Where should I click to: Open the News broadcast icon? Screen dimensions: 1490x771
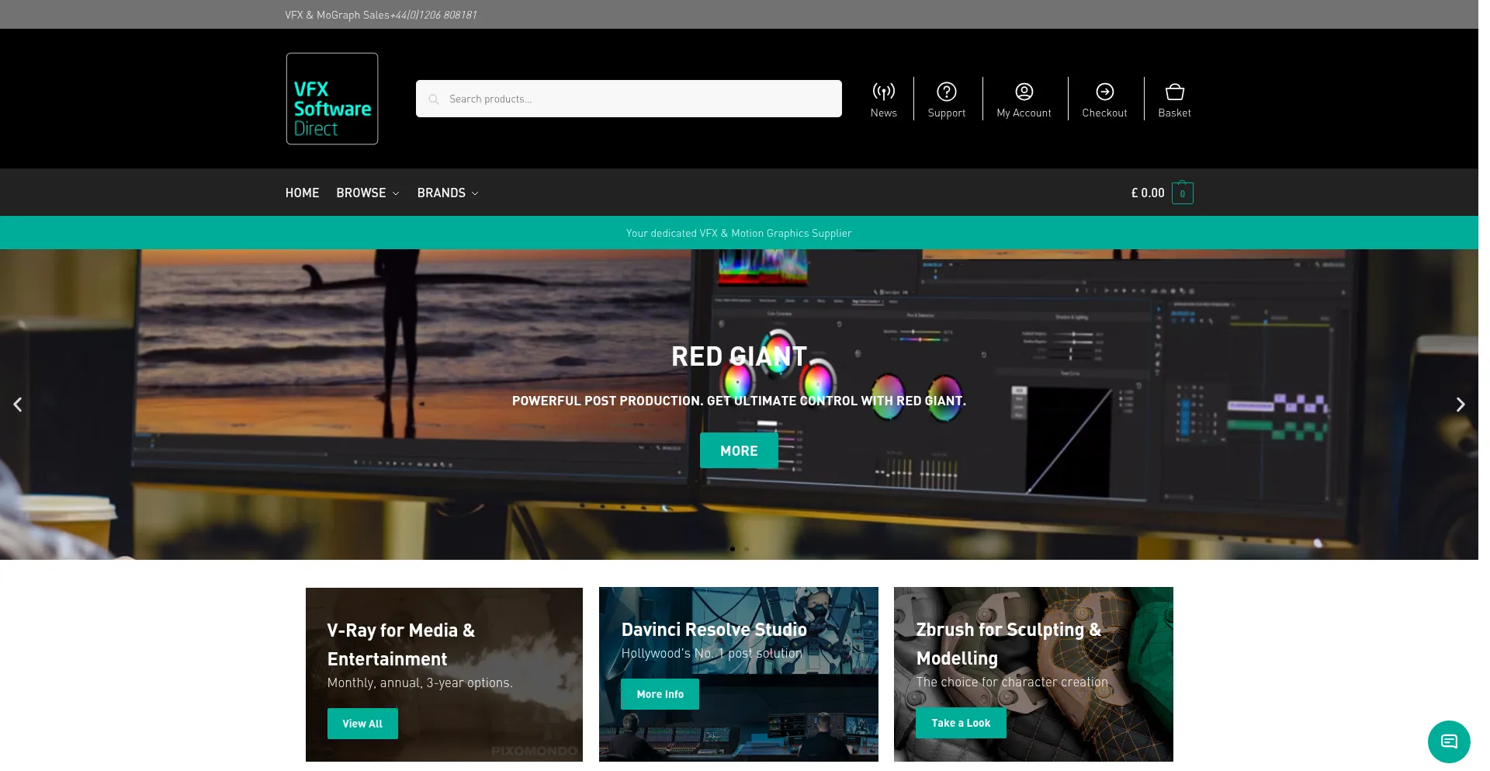[x=883, y=92]
